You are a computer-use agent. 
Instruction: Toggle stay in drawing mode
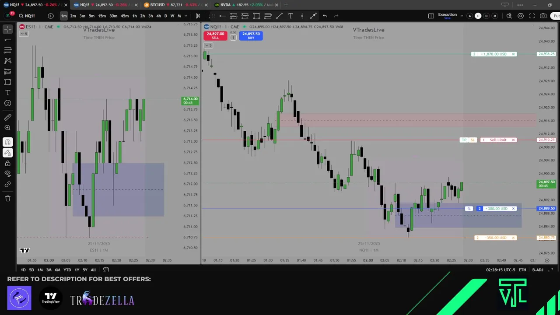tap(8, 152)
